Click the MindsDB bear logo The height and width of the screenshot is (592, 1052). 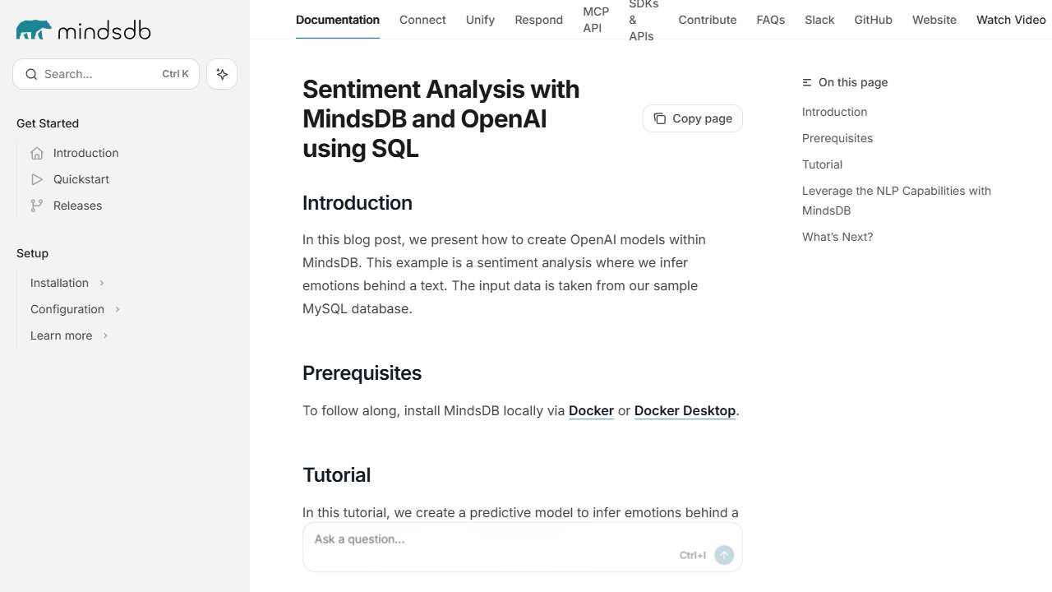coord(34,30)
